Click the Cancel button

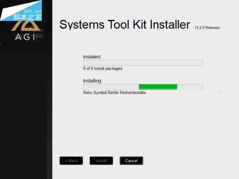(x=131, y=160)
